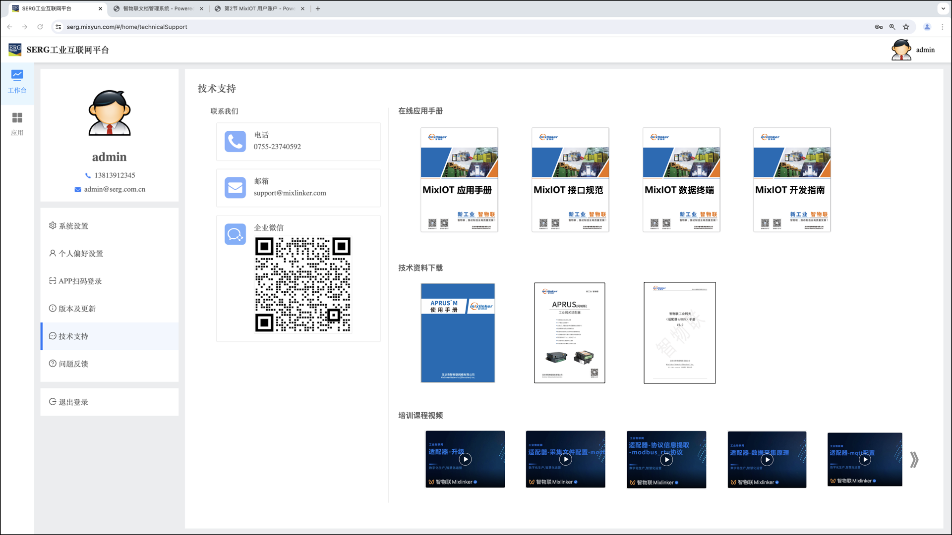Bookmark this page with the star icon

click(x=906, y=27)
